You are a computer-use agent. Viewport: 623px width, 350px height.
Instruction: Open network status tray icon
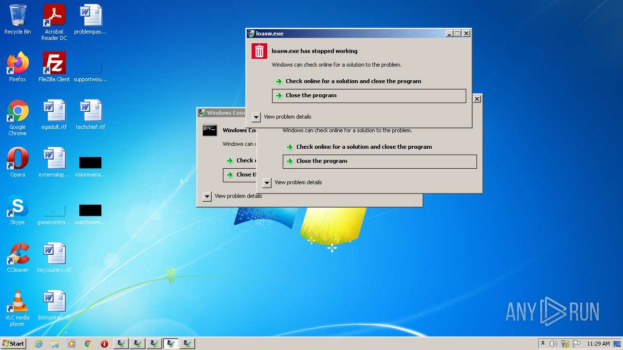(565, 344)
